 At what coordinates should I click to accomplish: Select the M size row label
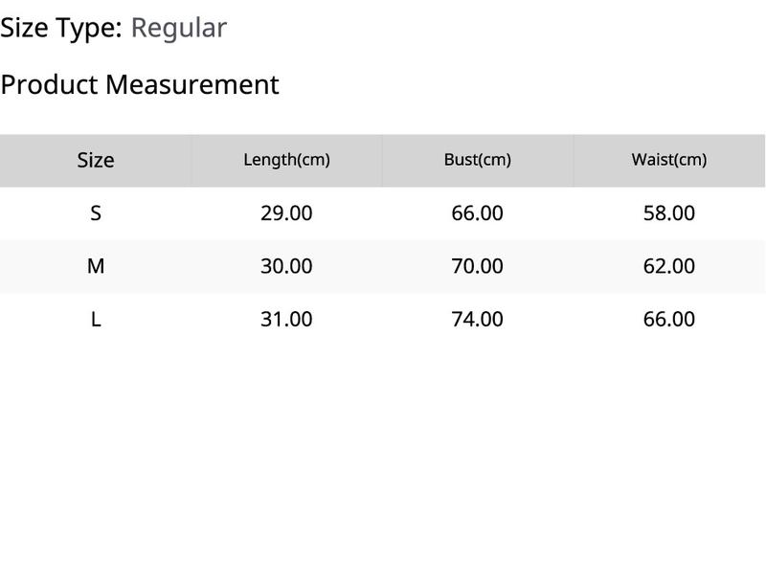(x=95, y=266)
